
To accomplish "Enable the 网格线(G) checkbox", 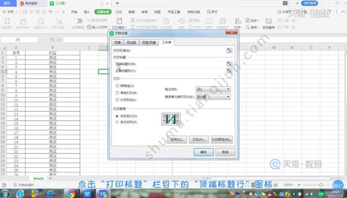I will click(x=117, y=86).
